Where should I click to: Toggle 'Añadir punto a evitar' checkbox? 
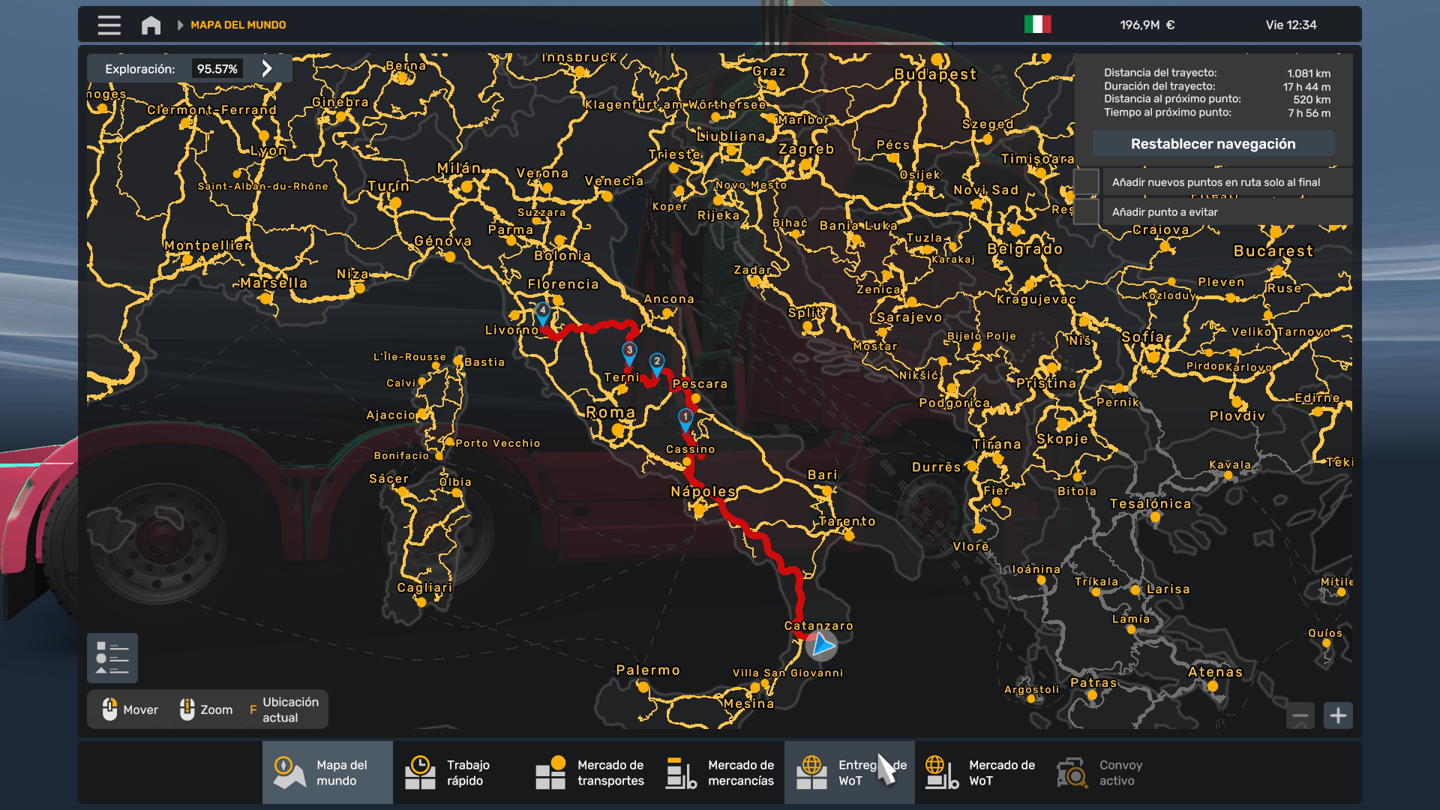point(1087,211)
